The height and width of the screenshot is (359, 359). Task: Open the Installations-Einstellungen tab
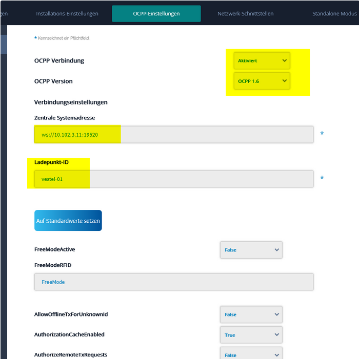pos(67,14)
